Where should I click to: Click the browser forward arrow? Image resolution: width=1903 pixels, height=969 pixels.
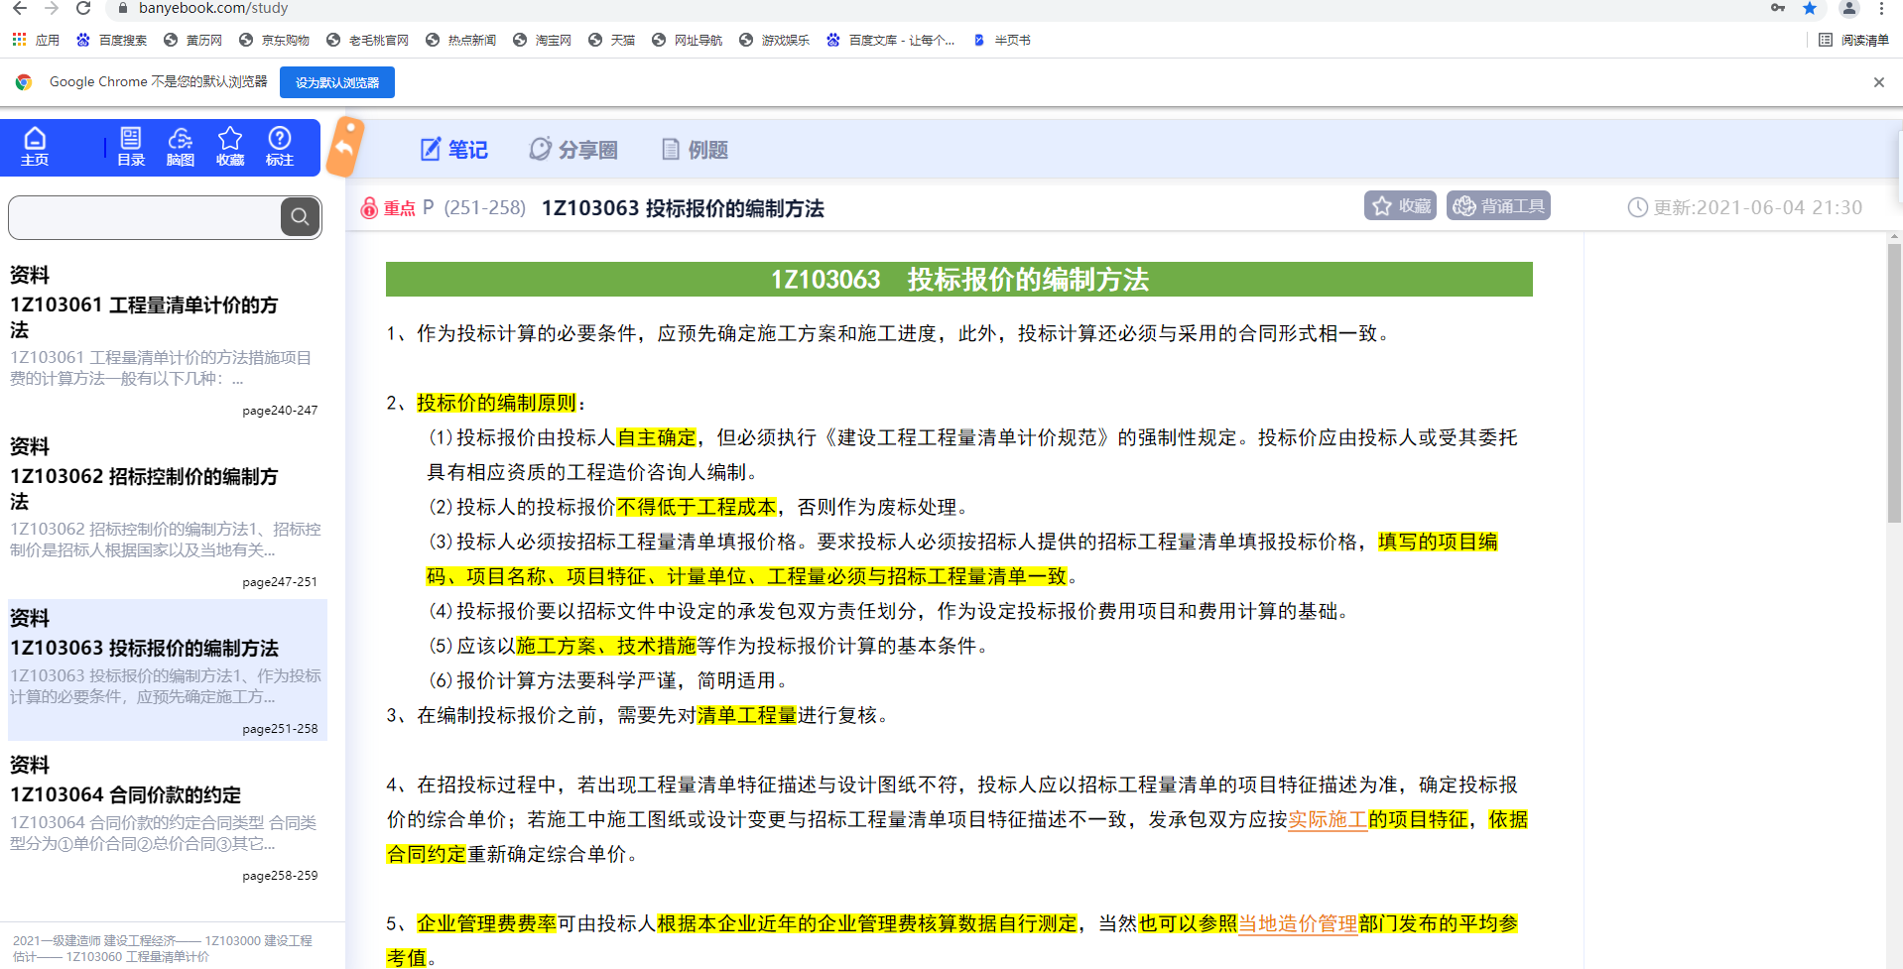pyautogui.click(x=52, y=8)
